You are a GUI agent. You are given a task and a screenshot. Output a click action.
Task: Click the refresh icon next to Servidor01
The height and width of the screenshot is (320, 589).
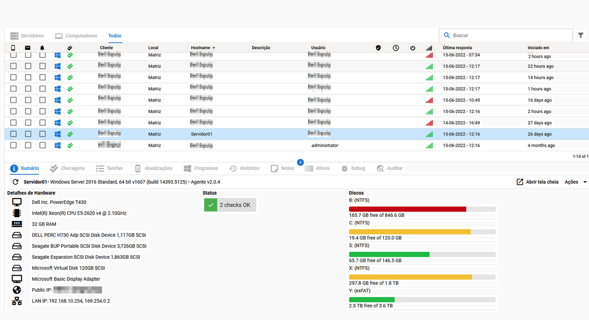(x=16, y=182)
